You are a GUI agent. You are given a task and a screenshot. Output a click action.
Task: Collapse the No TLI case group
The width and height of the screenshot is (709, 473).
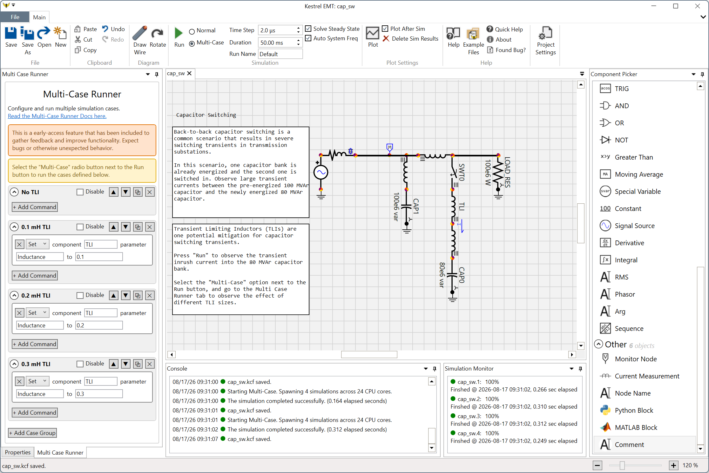[x=14, y=192]
